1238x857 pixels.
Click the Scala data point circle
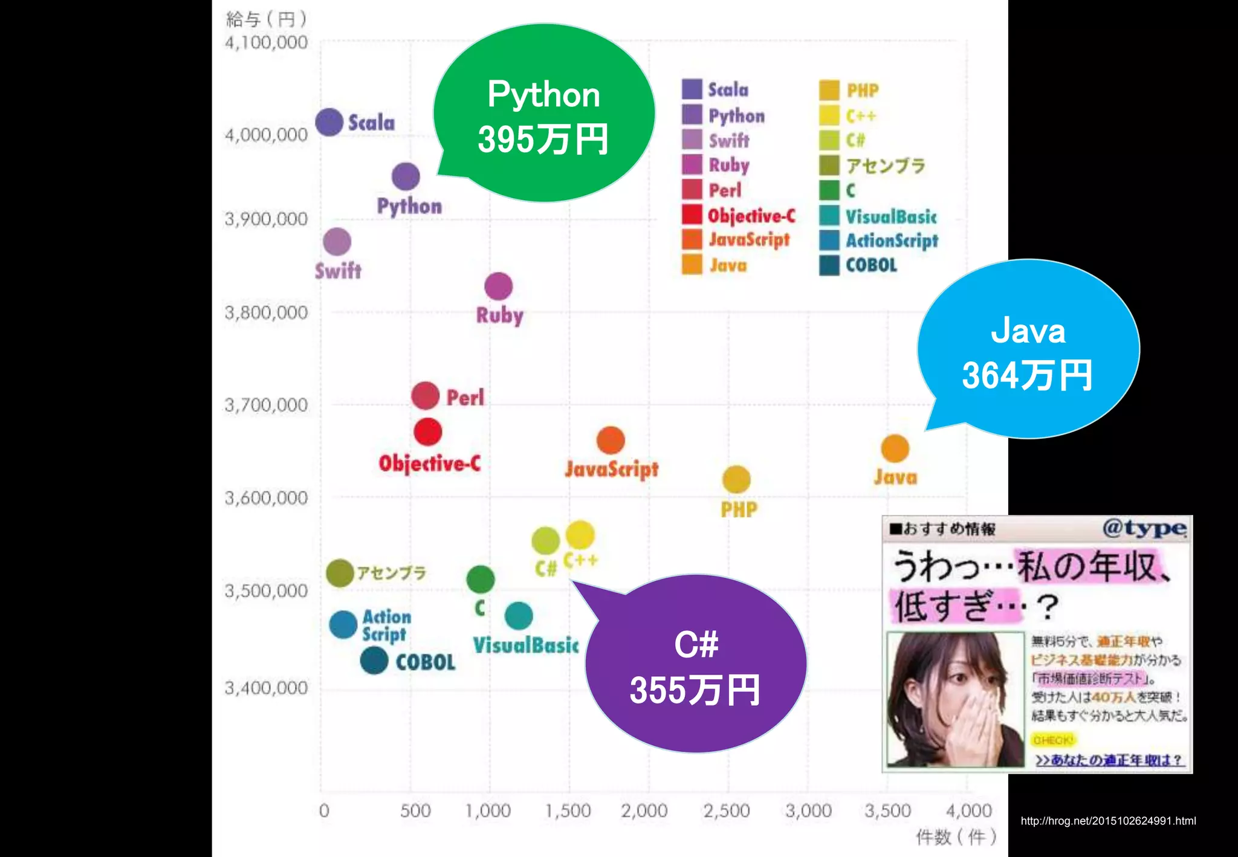[x=329, y=122]
